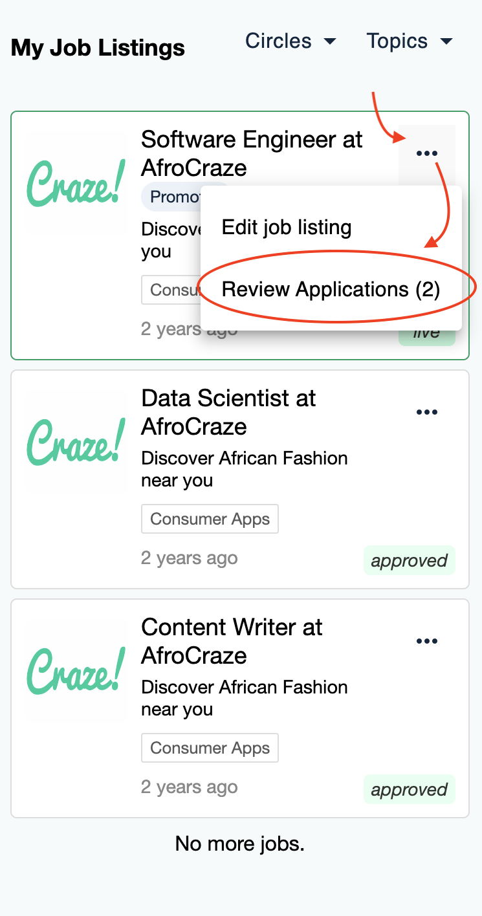Click the Craze logo on Data Scientist listing
The width and height of the screenshot is (482, 916).
click(76, 442)
